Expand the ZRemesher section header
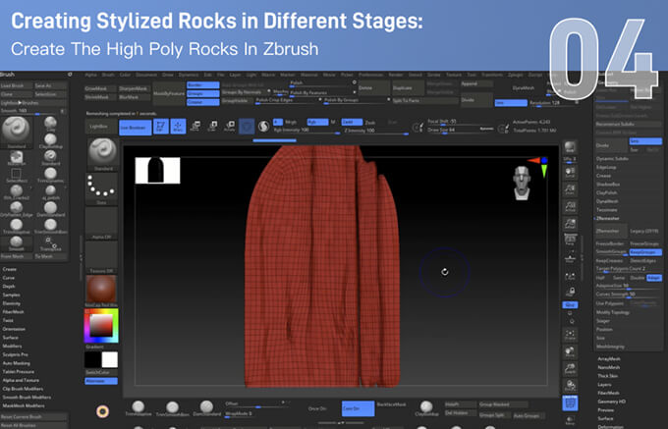 (607, 218)
